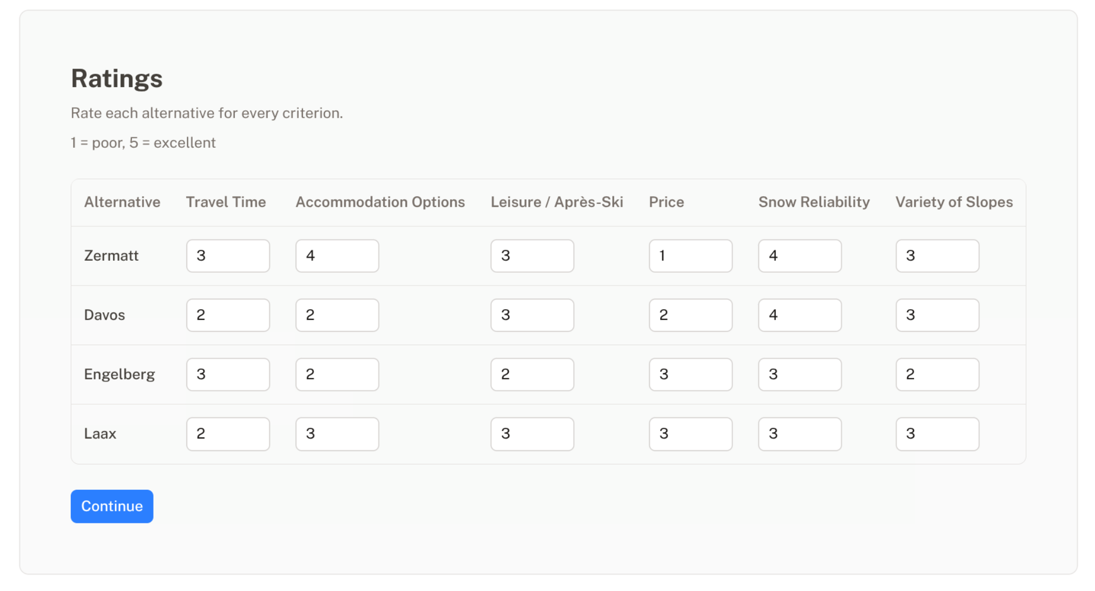Focus Laax Snow Reliability input
Image resolution: width=1095 pixels, height=591 pixels.
tap(799, 434)
